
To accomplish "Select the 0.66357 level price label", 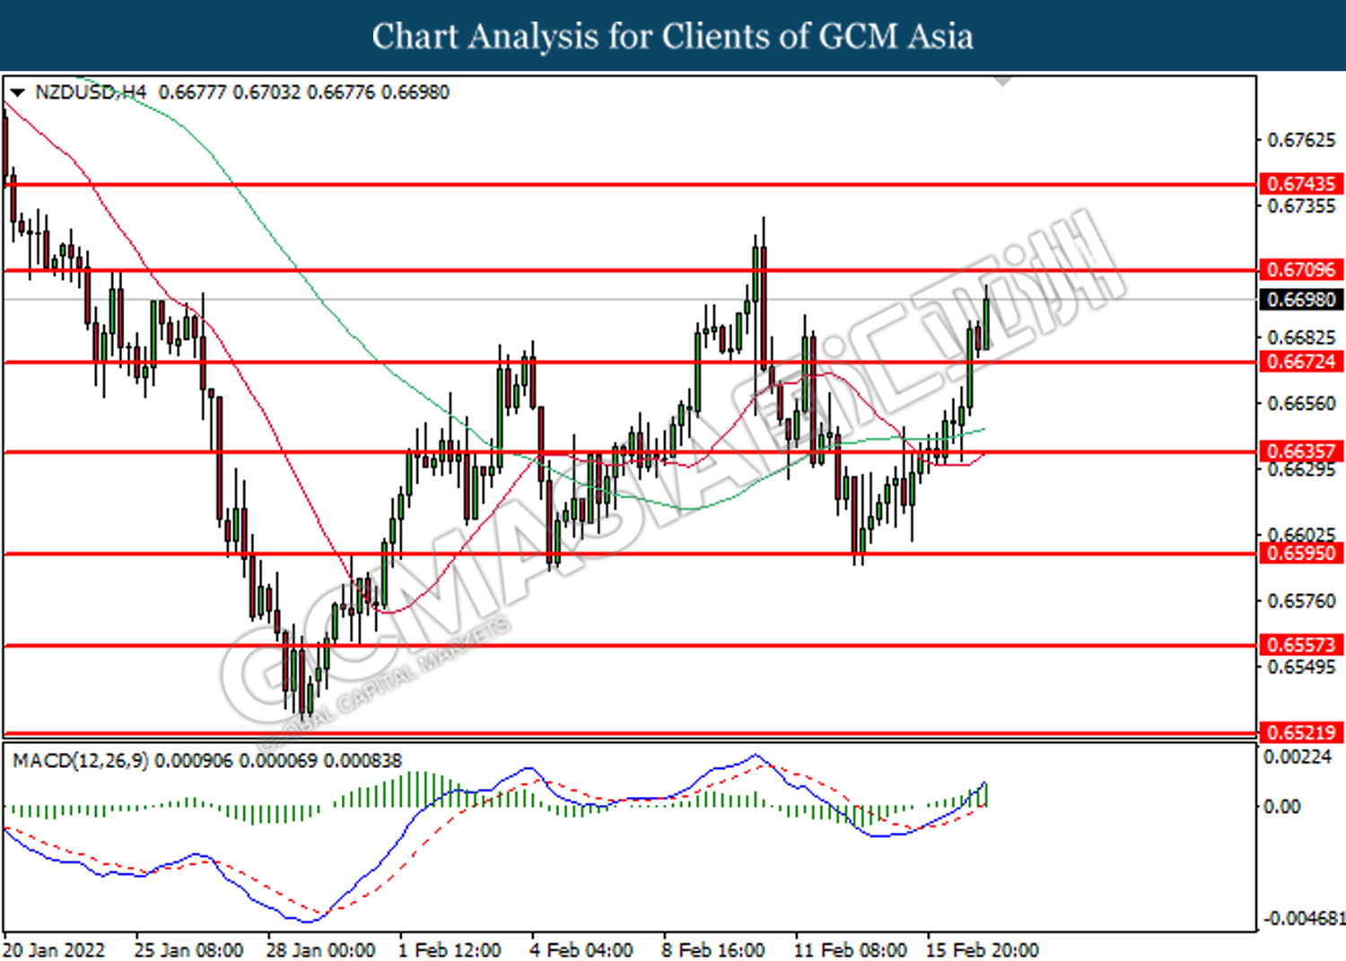I will (1301, 451).
